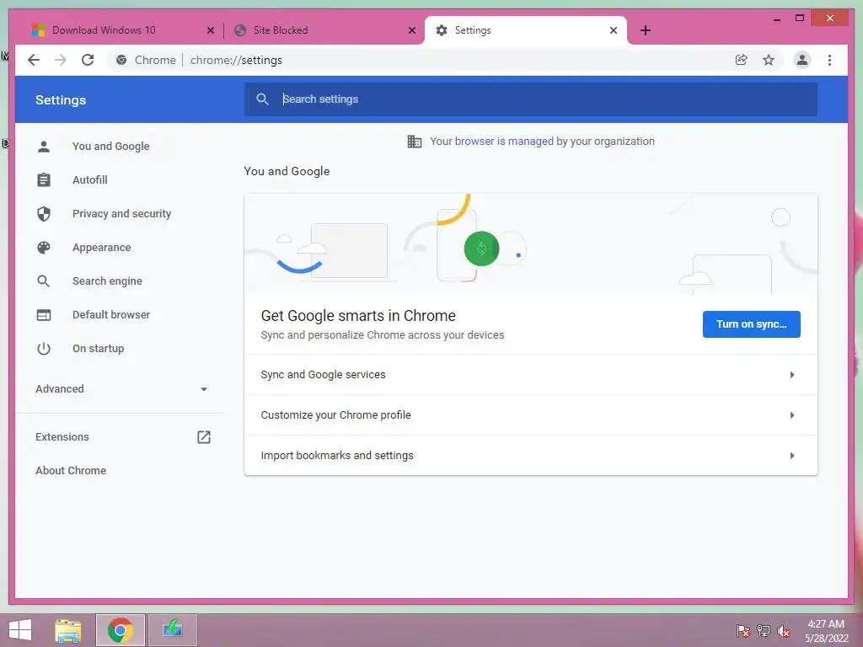Click the Appearance palette icon

click(44, 248)
